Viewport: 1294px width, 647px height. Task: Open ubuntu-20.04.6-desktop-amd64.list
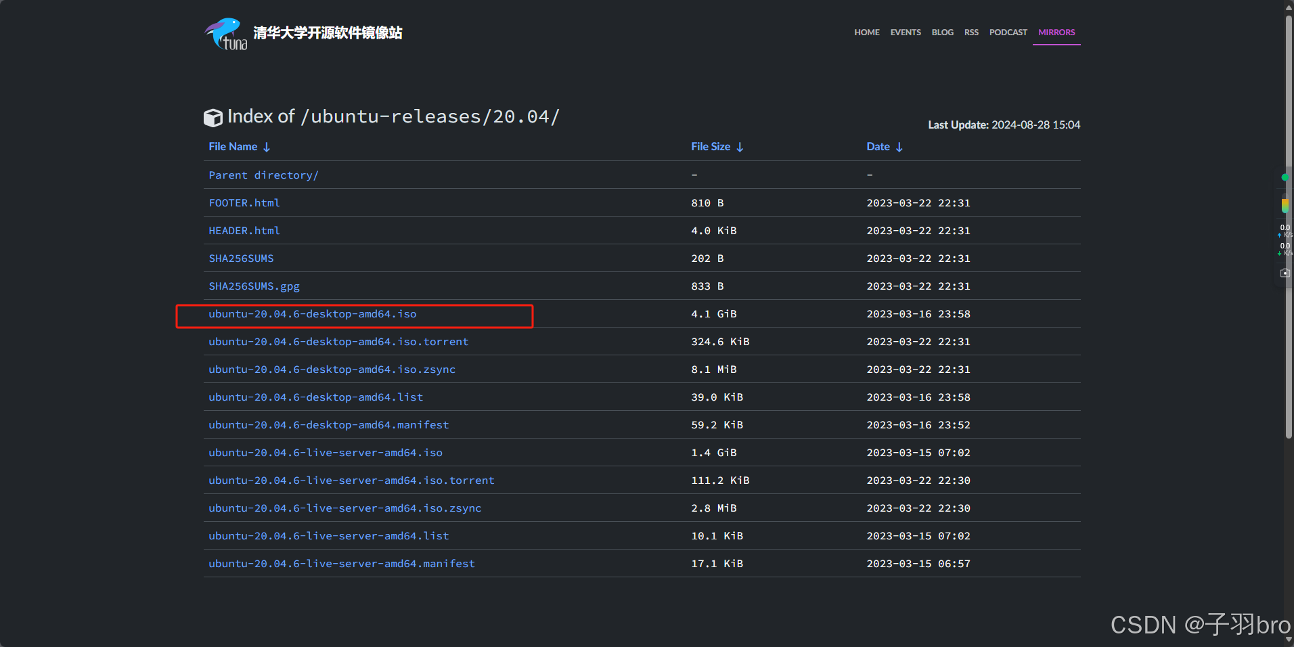(x=315, y=397)
